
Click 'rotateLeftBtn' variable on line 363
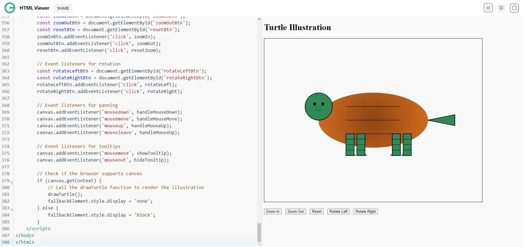(71, 71)
